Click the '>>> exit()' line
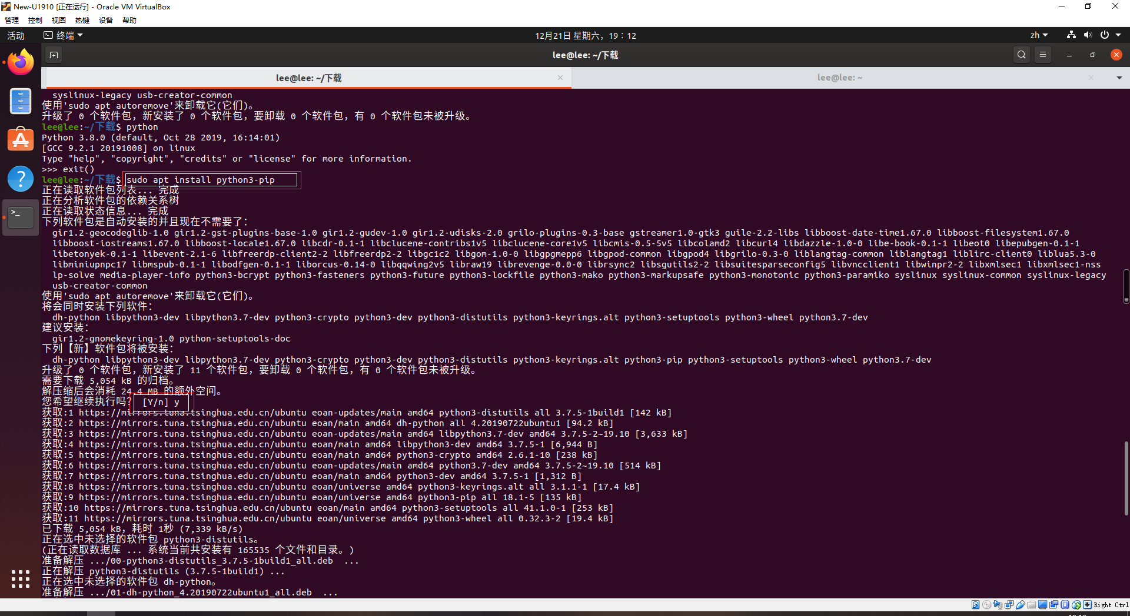This screenshot has width=1130, height=616. (68, 169)
